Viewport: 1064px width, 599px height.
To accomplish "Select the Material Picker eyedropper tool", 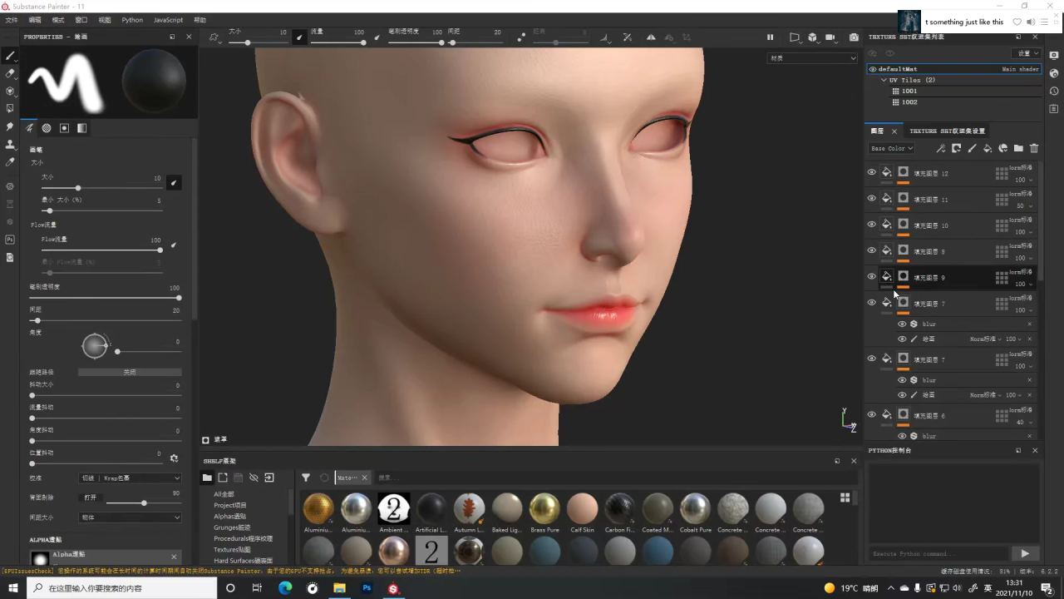I will coord(10,161).
